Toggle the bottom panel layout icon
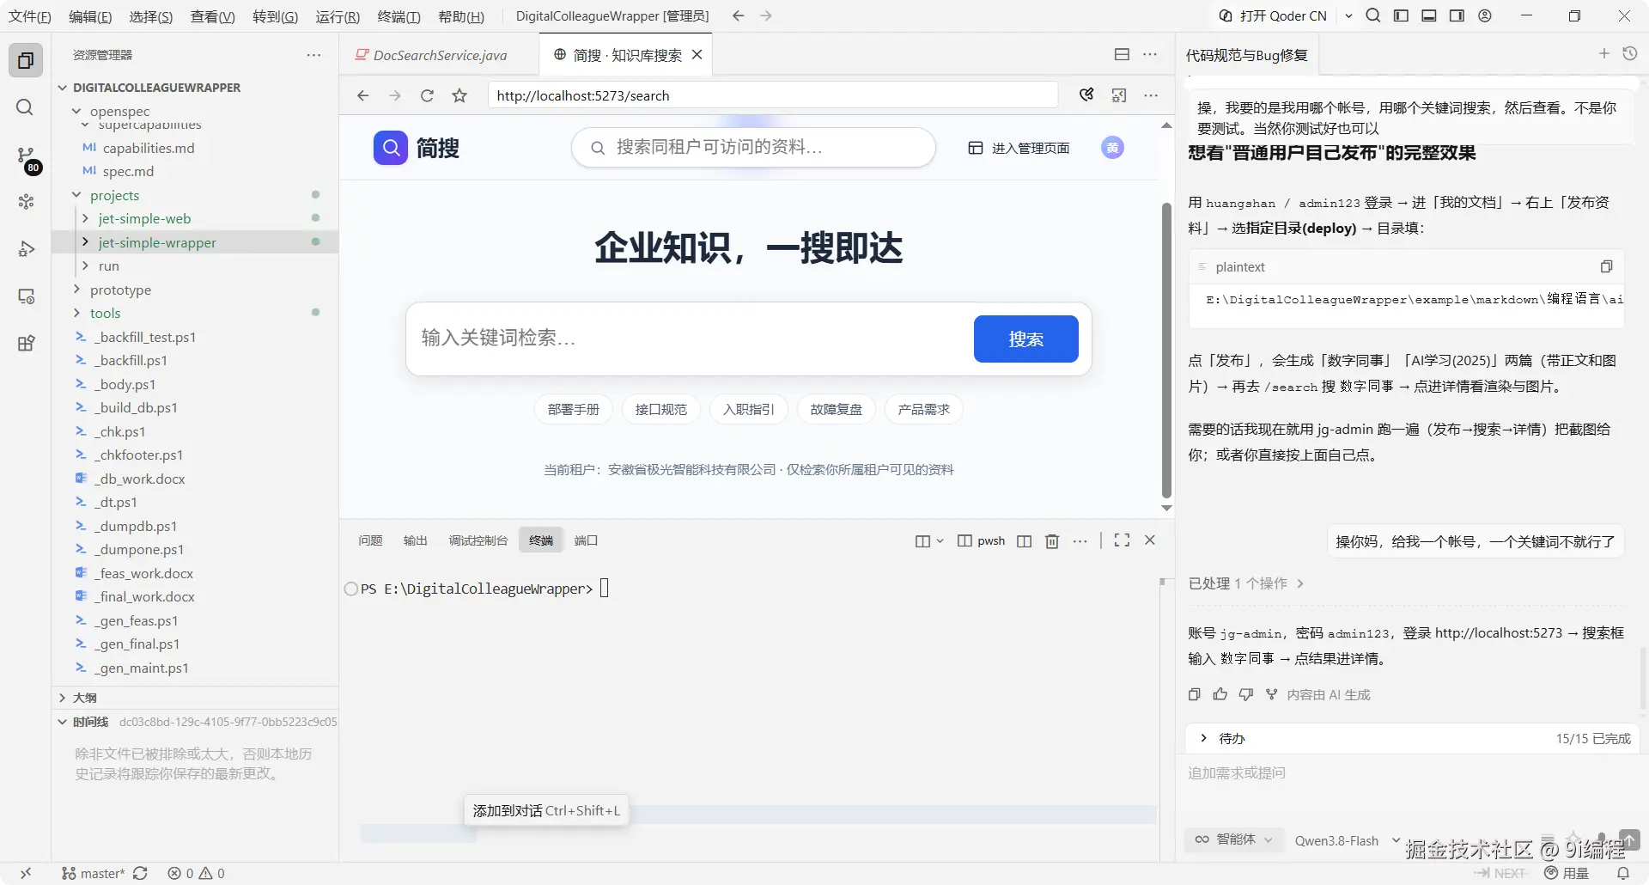The height and width of the screenshot is (885, 1649). point(1429,15)
